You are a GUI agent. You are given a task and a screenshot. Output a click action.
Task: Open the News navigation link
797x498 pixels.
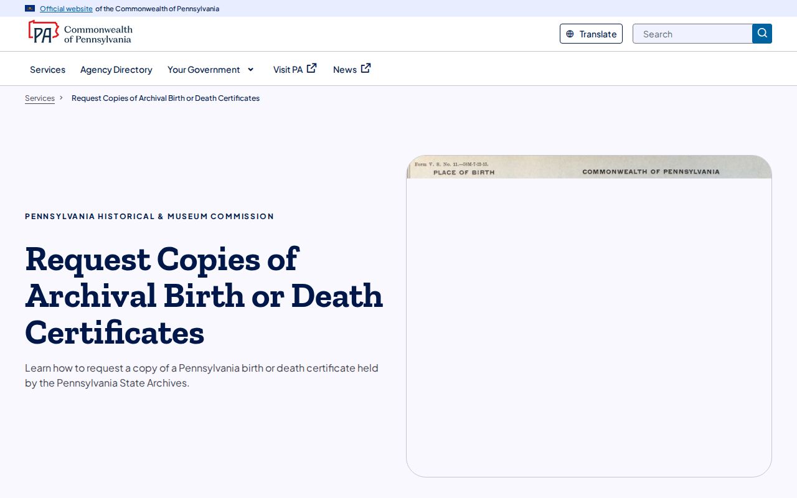(x=352, y=70)
